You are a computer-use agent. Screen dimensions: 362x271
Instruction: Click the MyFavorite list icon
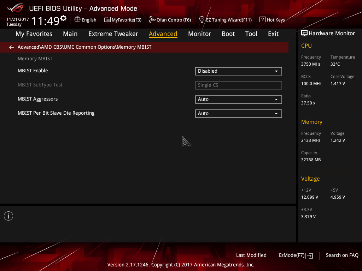coord(107,20)
